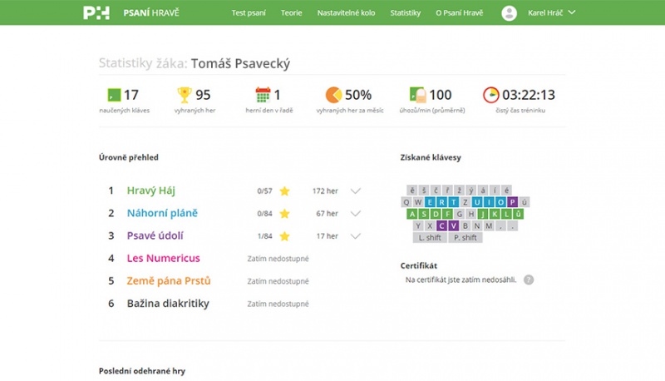Expand the Psavé údolí level chevron
665x381 pixels.
356,236
